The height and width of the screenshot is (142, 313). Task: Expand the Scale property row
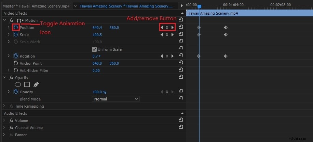point(9,34)
